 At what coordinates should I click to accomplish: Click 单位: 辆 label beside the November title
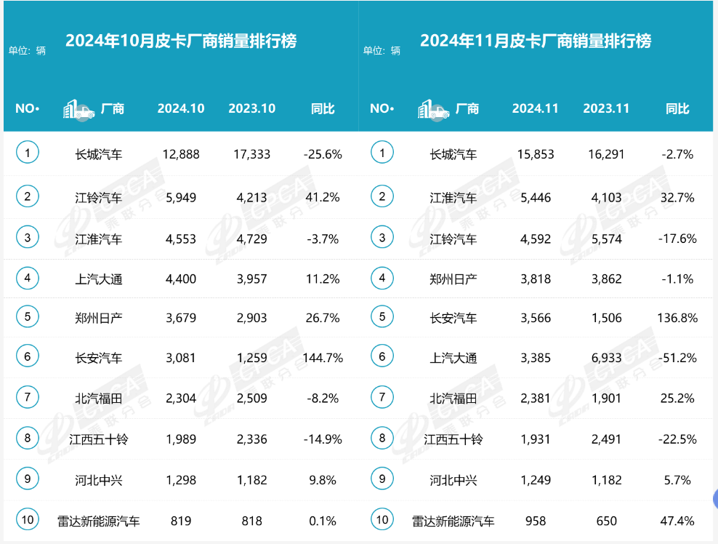coord(382,50)
